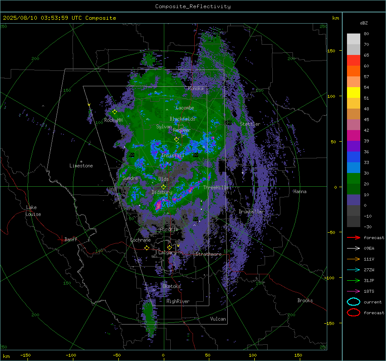Click the red 'forecast' ellipse legend icon

pos(353,312)
